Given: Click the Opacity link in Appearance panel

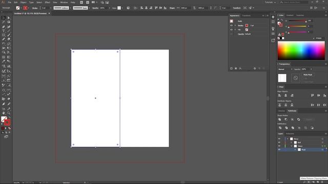Looking at the screenshot, I should click(240, 34).
